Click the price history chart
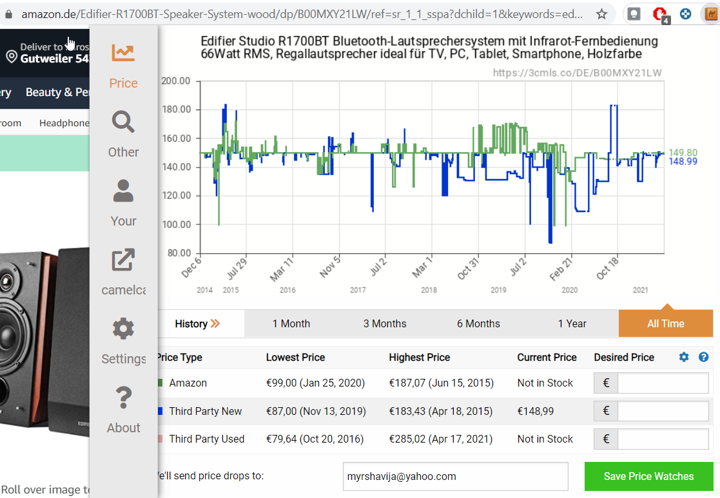This screenshot has width=720, height=498. point(432,167)
